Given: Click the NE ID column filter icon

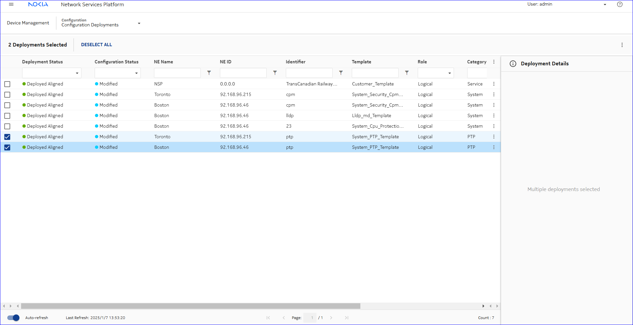Looking at the screenshot, I should click(275, 73).
